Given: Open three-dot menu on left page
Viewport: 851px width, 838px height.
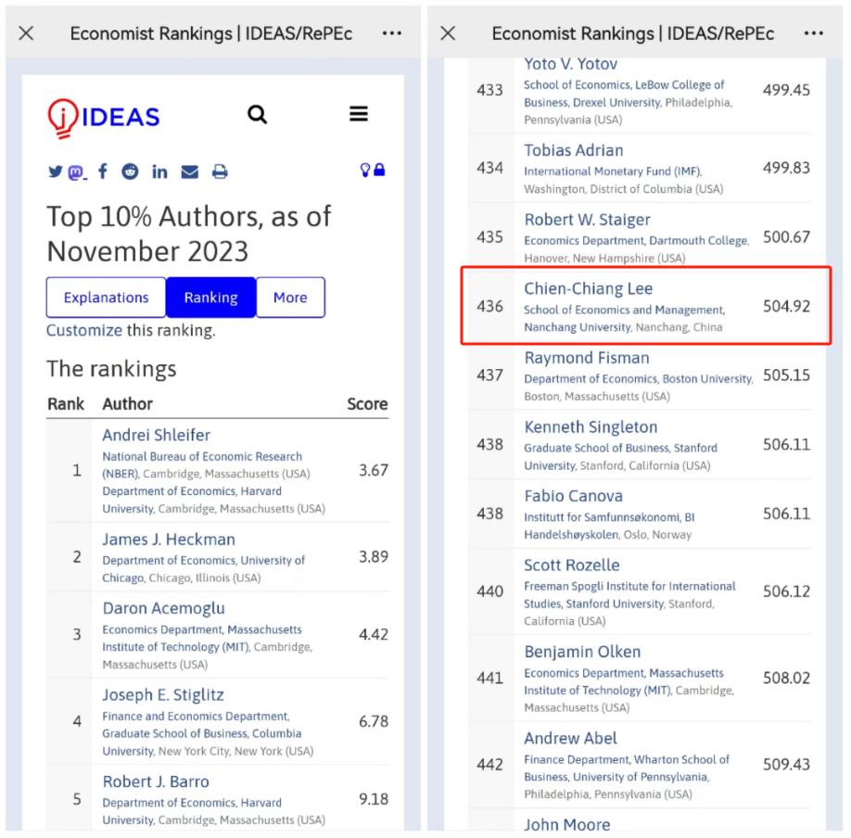Looking at the screenshot, I should pos(392,33).
